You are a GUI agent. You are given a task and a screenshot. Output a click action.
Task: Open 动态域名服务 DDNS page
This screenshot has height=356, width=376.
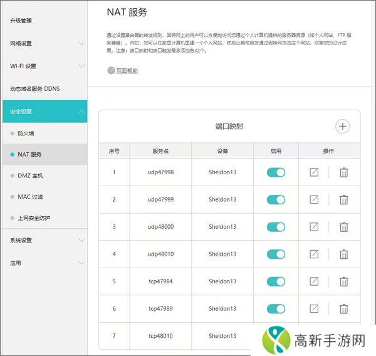point(35,89)
